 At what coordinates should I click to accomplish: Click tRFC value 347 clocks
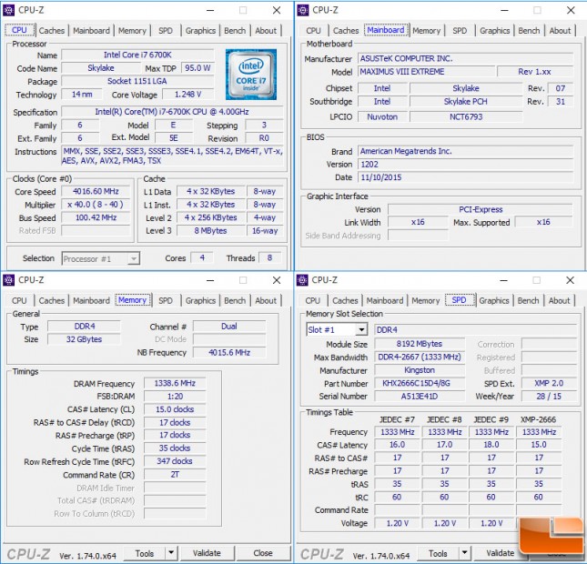tap(175, 461)
